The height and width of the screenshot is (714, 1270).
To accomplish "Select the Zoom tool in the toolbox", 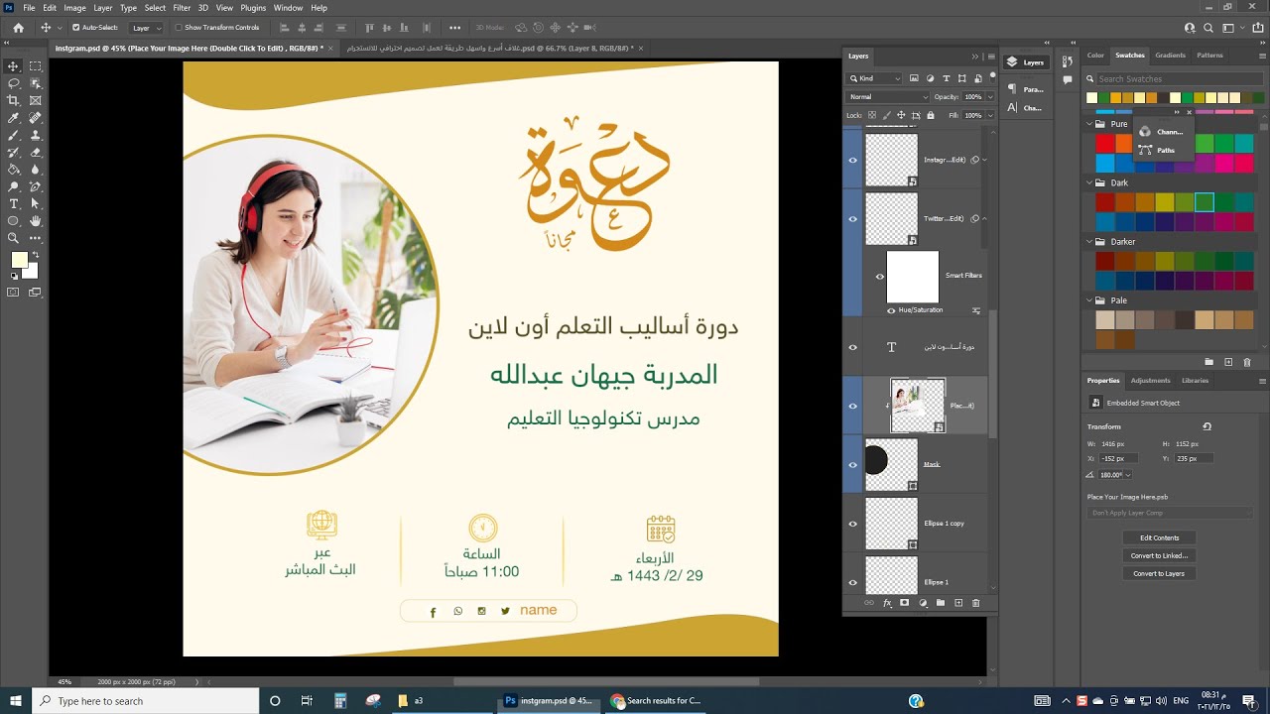I will tap(14, 238).
